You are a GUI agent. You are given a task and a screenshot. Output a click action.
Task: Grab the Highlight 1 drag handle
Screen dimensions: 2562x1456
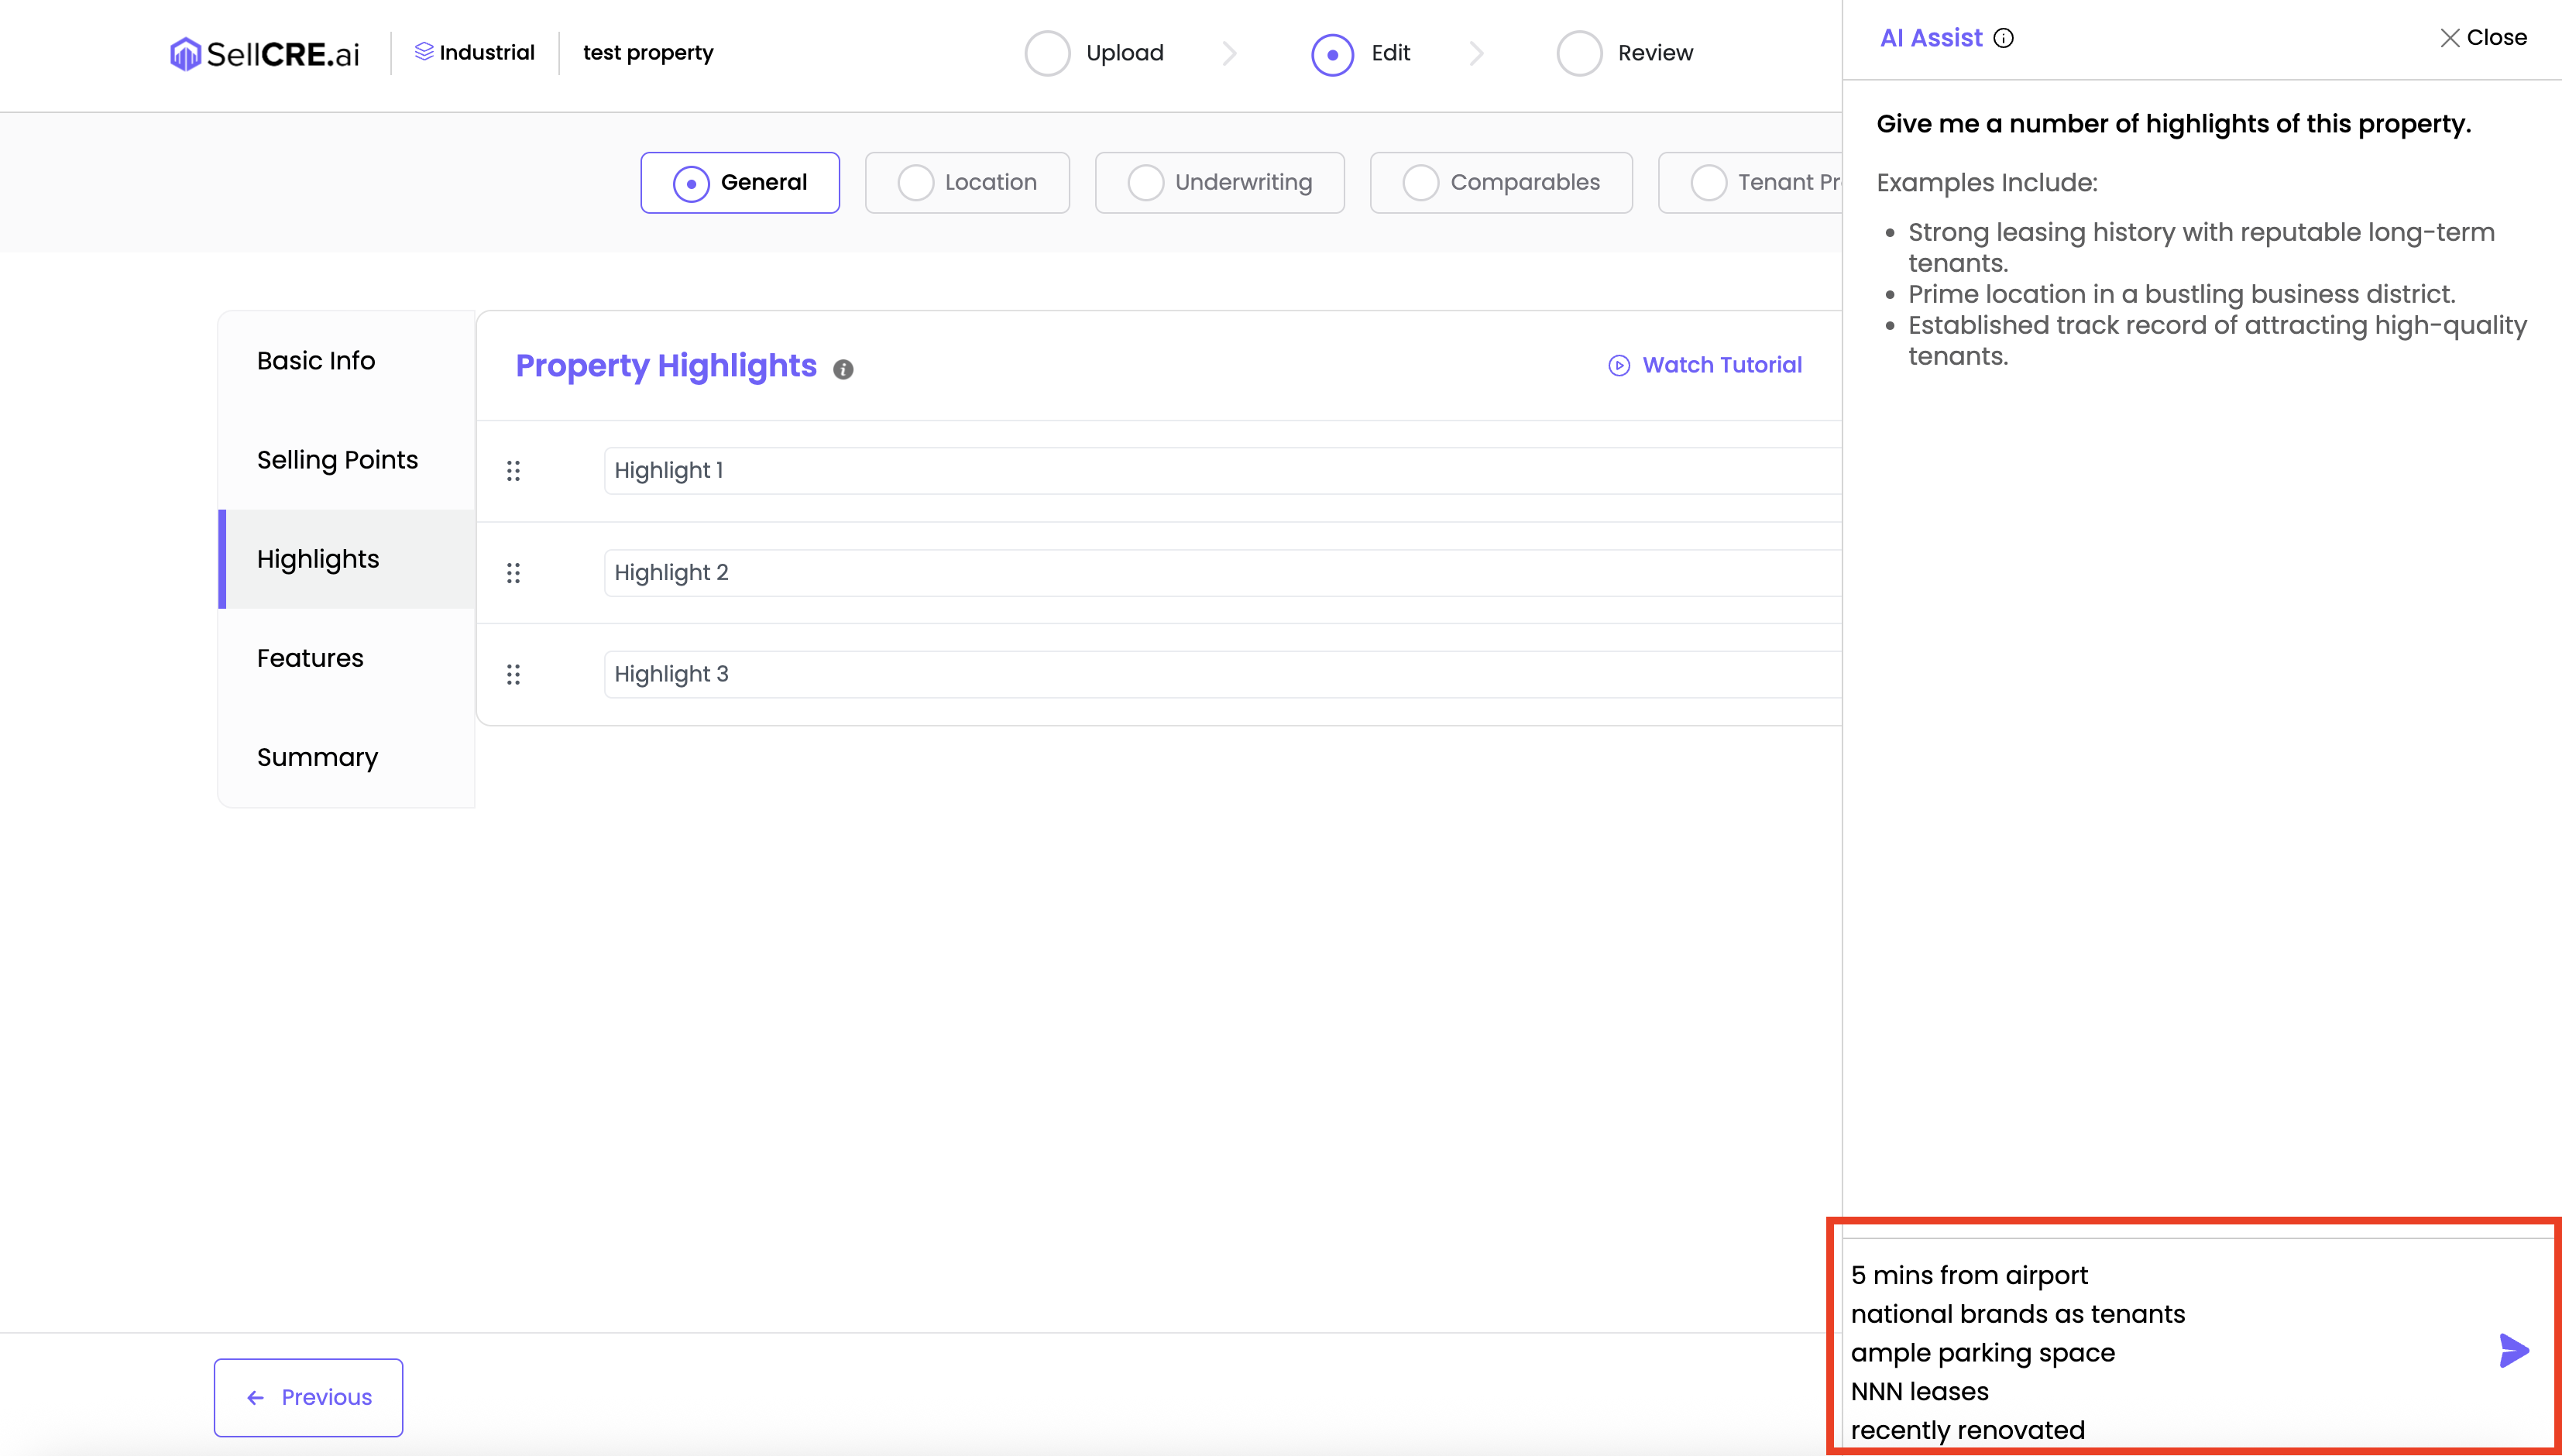click(513, 471)
